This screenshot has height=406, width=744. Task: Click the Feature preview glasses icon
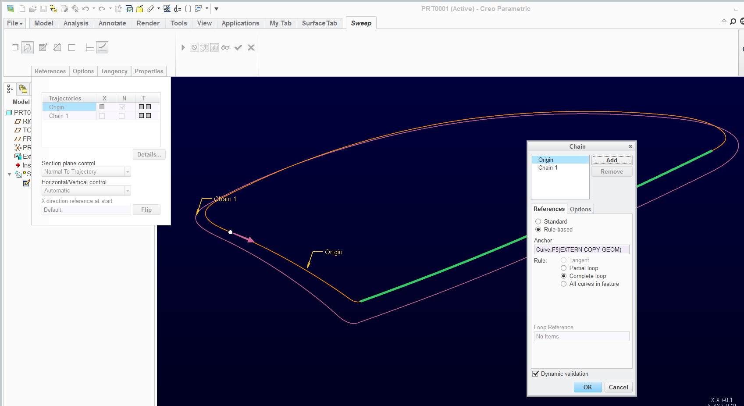coord(226,47)
